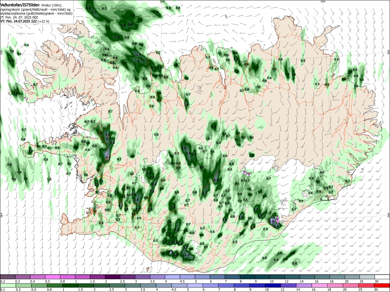Image resolution: width=390 pixels, height=292 pixels.
Task: Click the 'Veðurstofan/IS750dev' title text
Action: [20, 5]
